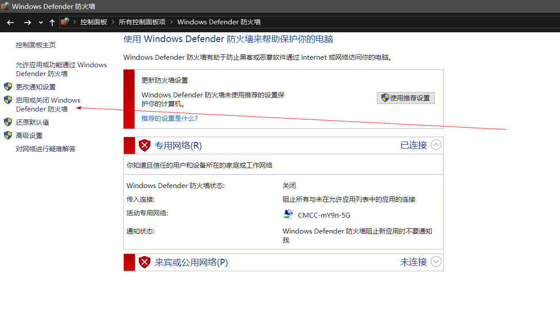Open recent locations dropdown arrow

click(41, 23)
